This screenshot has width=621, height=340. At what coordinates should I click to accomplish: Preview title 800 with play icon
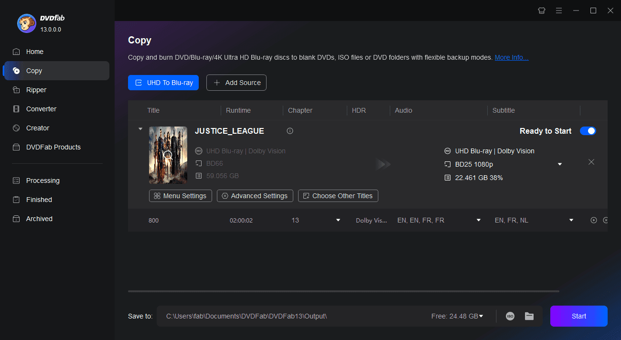pos(594,220)
